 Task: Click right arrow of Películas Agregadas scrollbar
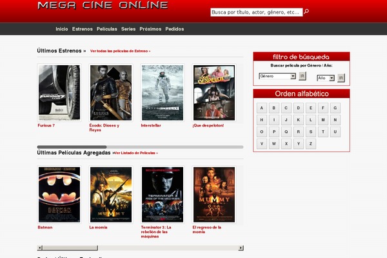point(241,248)
